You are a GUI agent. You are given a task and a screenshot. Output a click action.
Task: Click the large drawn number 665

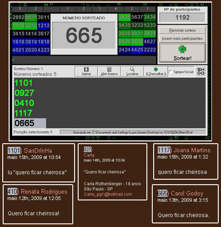pyautogui.click(x=84, y=36)
